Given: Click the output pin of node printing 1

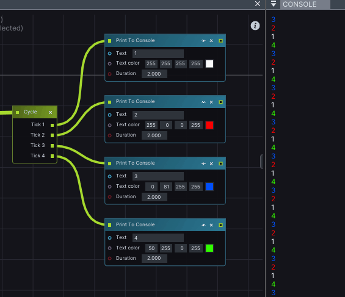Looking at the screenshot, I should [220, 41].
